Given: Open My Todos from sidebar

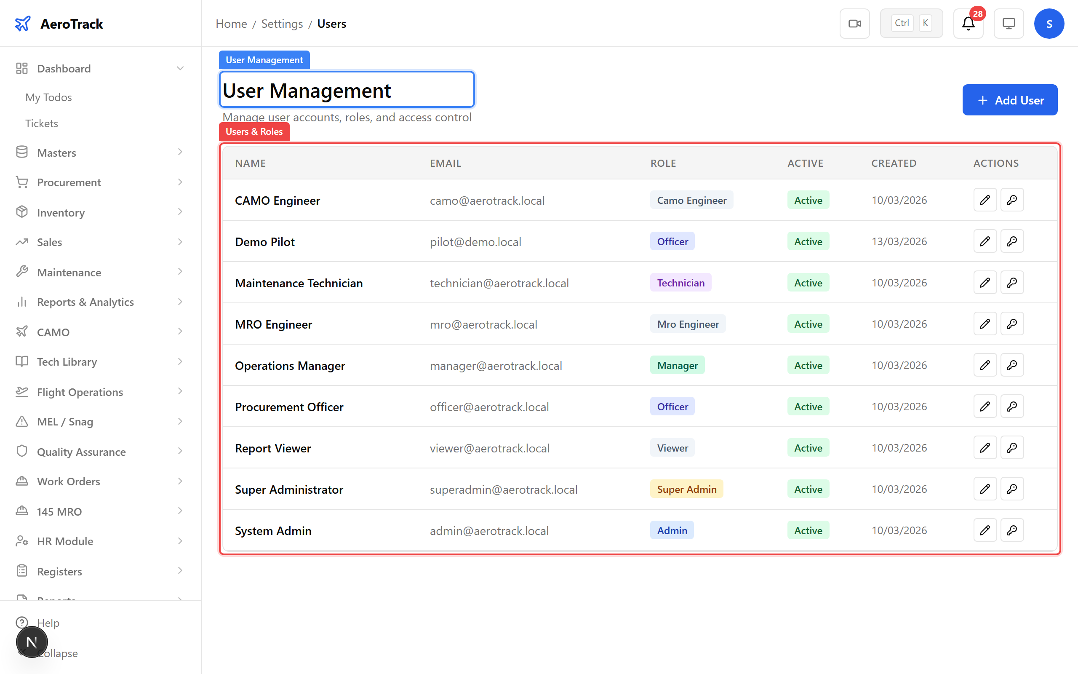Looking at the screenshot, I should [48, 97].
